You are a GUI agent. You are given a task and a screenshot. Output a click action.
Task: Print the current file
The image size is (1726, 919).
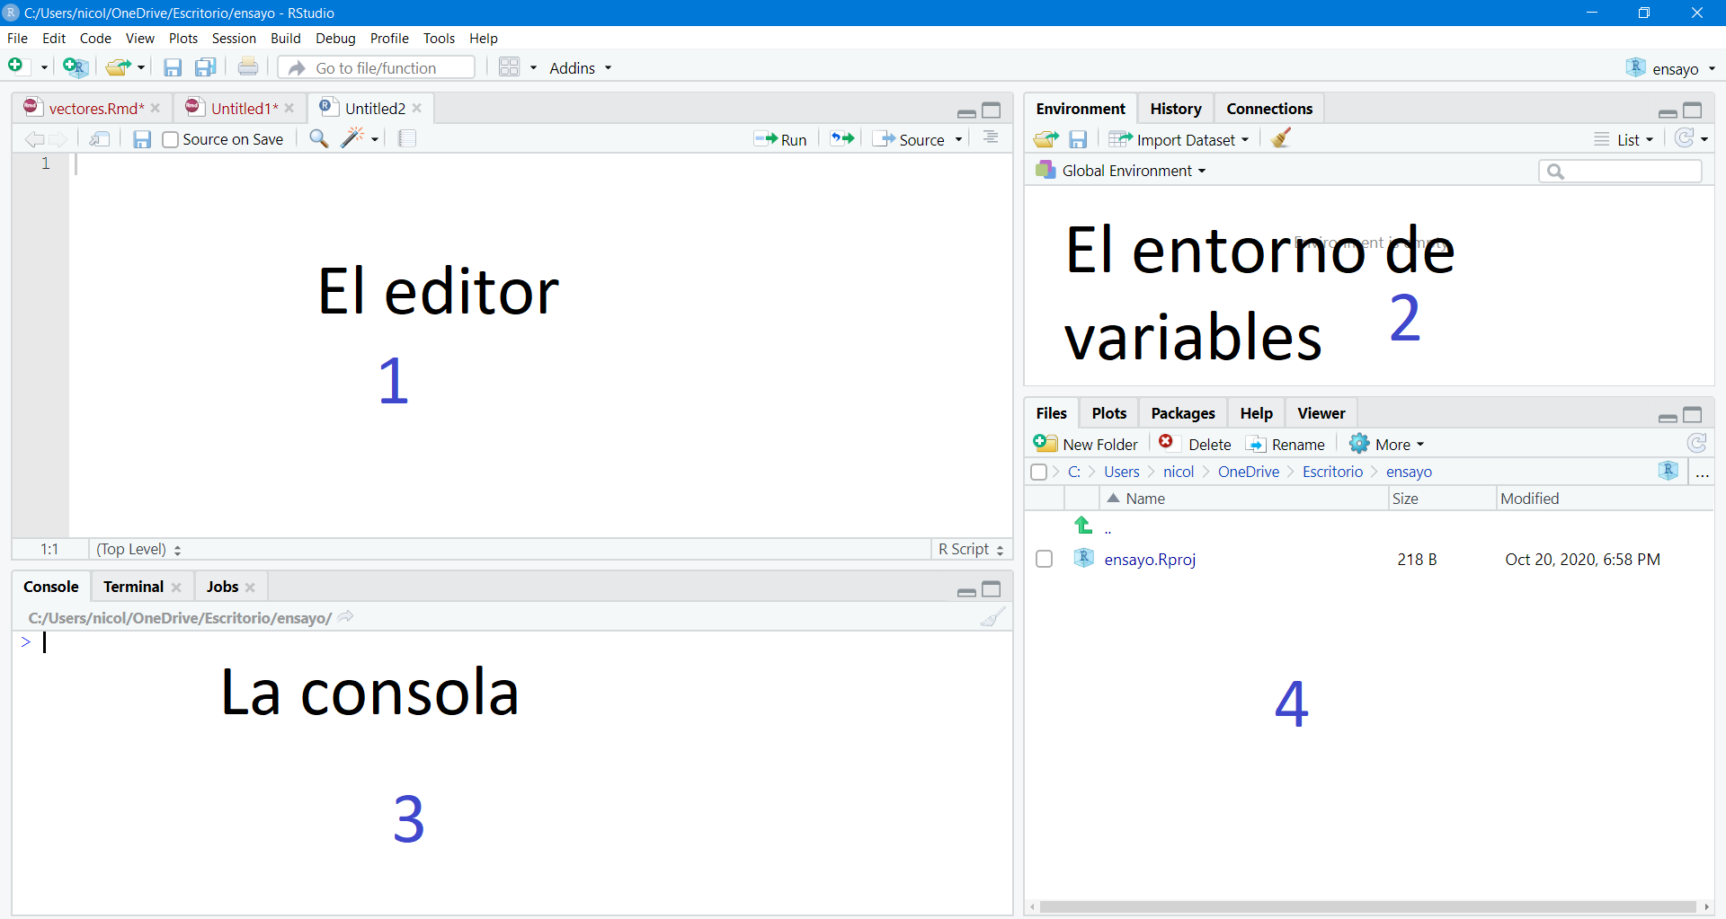coord(248,66)
